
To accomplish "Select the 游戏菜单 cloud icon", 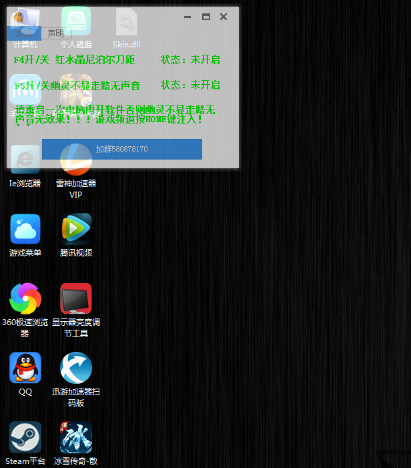I will 25,235.
